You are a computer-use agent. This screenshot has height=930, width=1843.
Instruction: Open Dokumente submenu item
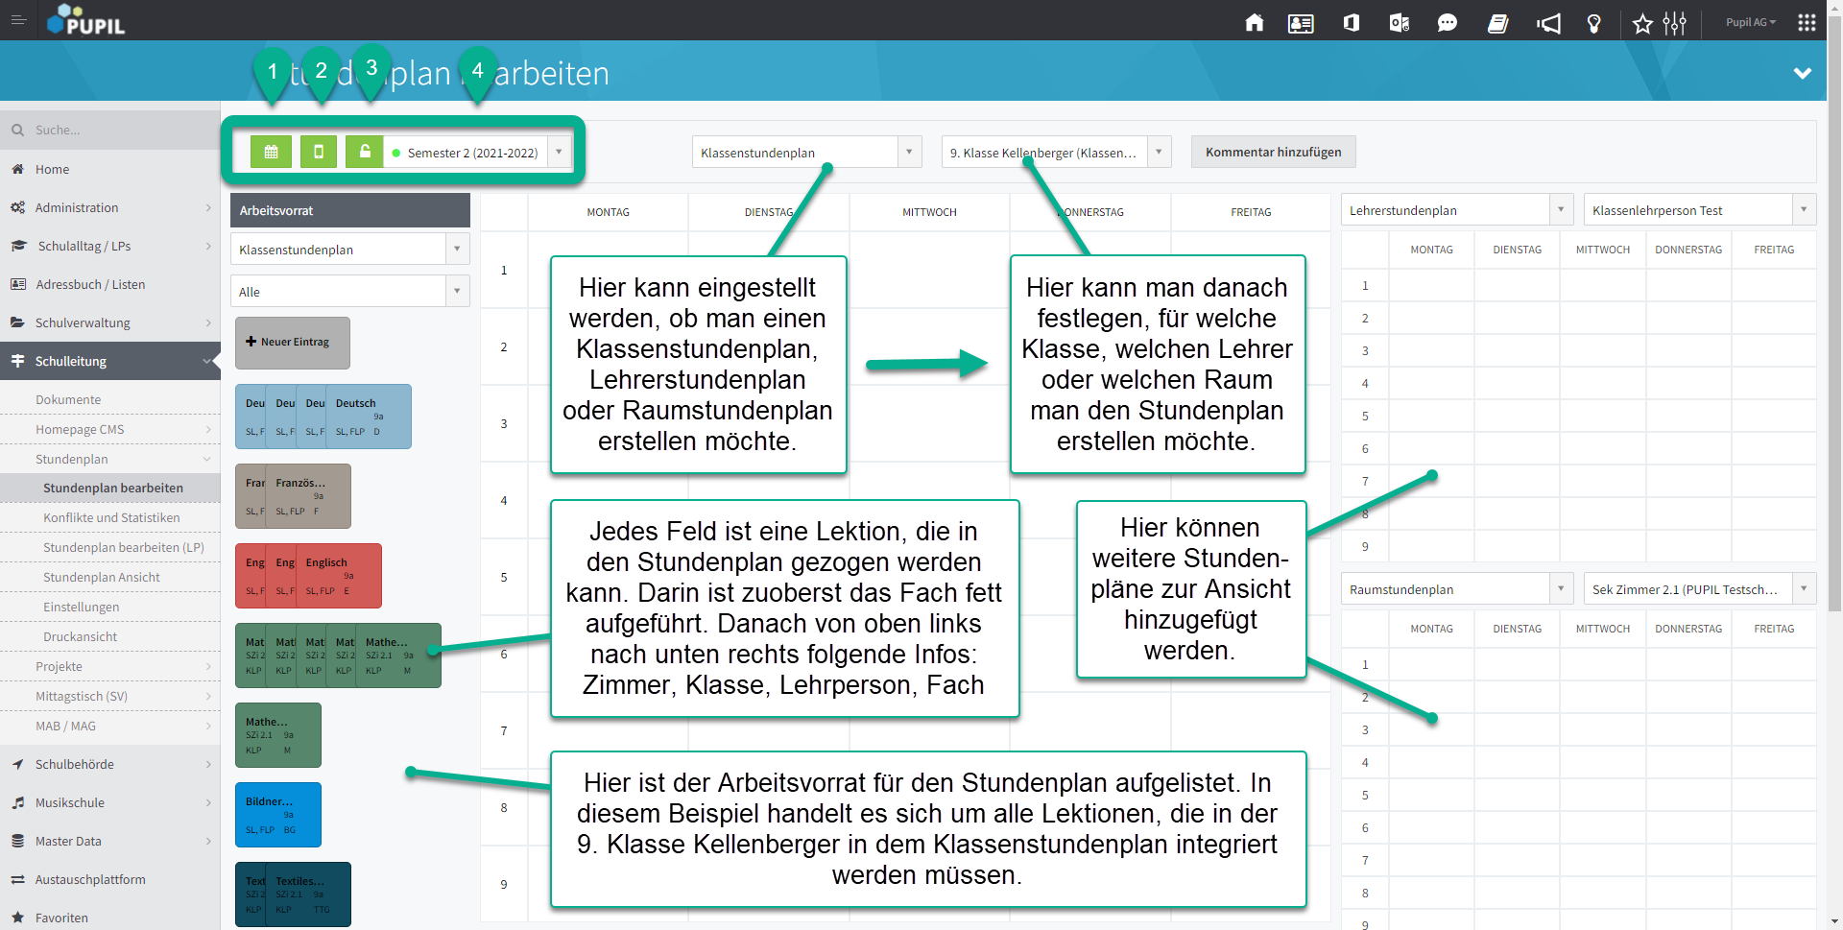(x=110, y=399)
